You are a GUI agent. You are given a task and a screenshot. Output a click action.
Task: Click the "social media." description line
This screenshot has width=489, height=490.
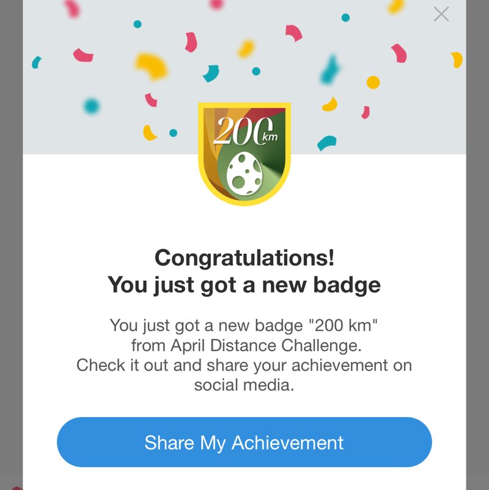pos(244,385)
